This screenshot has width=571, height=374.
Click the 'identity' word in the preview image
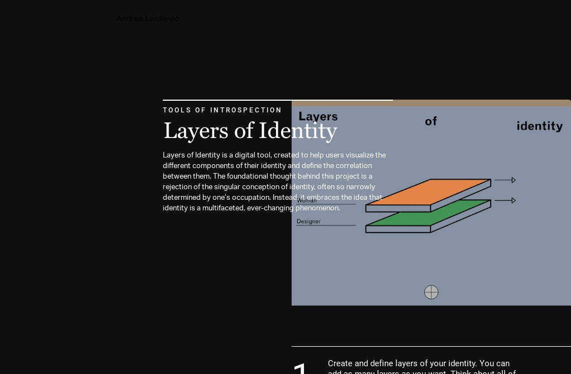tap(539, 126)
